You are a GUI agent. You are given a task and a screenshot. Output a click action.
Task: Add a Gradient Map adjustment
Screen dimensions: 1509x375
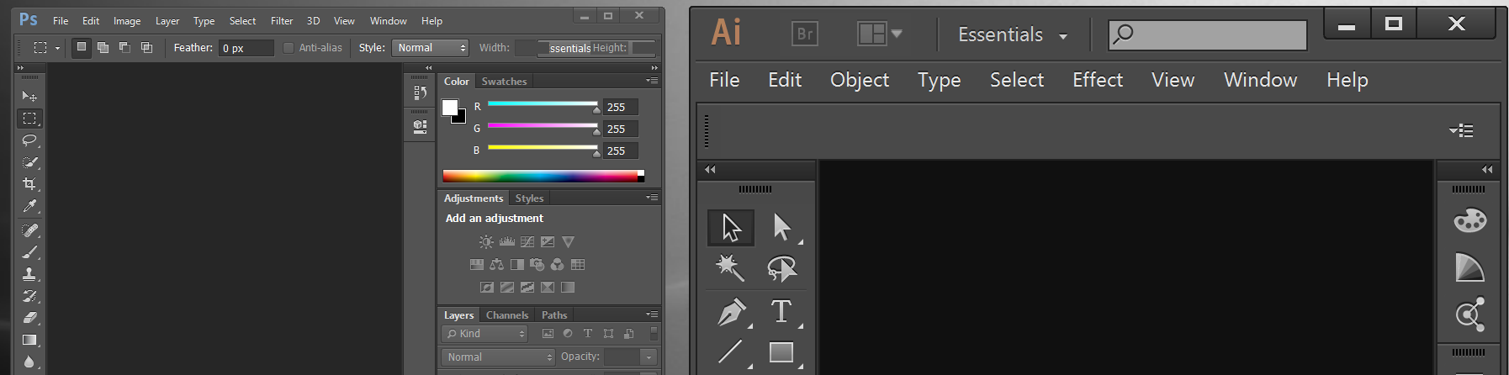coord(568,288)
